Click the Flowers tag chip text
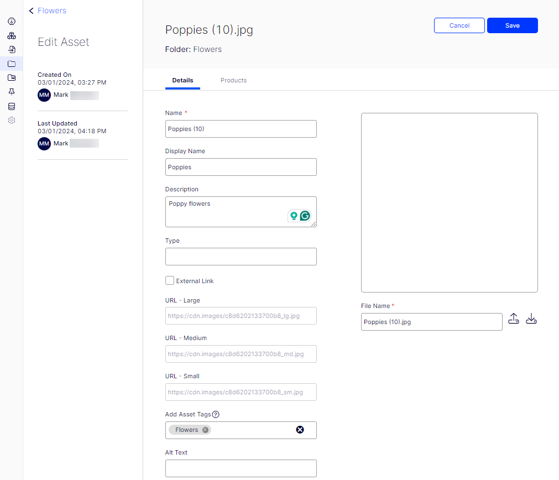This screenshot has width=559, height=480. coord(186,430)
